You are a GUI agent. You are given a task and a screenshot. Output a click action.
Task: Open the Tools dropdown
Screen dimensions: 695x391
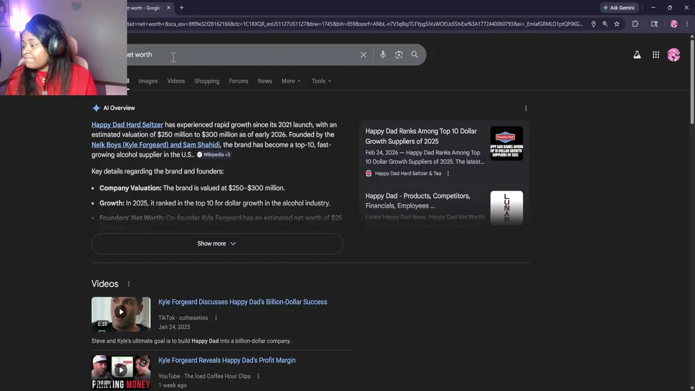(321, 81)
